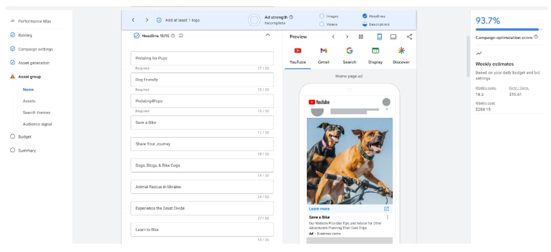Click the Headlines ad strength indicator
Image resolution: width=551 pixels, height=252 pixels.
tap(374, 16)
